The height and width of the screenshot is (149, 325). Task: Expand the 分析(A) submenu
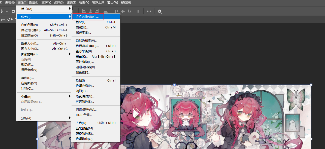coord(44,118)
